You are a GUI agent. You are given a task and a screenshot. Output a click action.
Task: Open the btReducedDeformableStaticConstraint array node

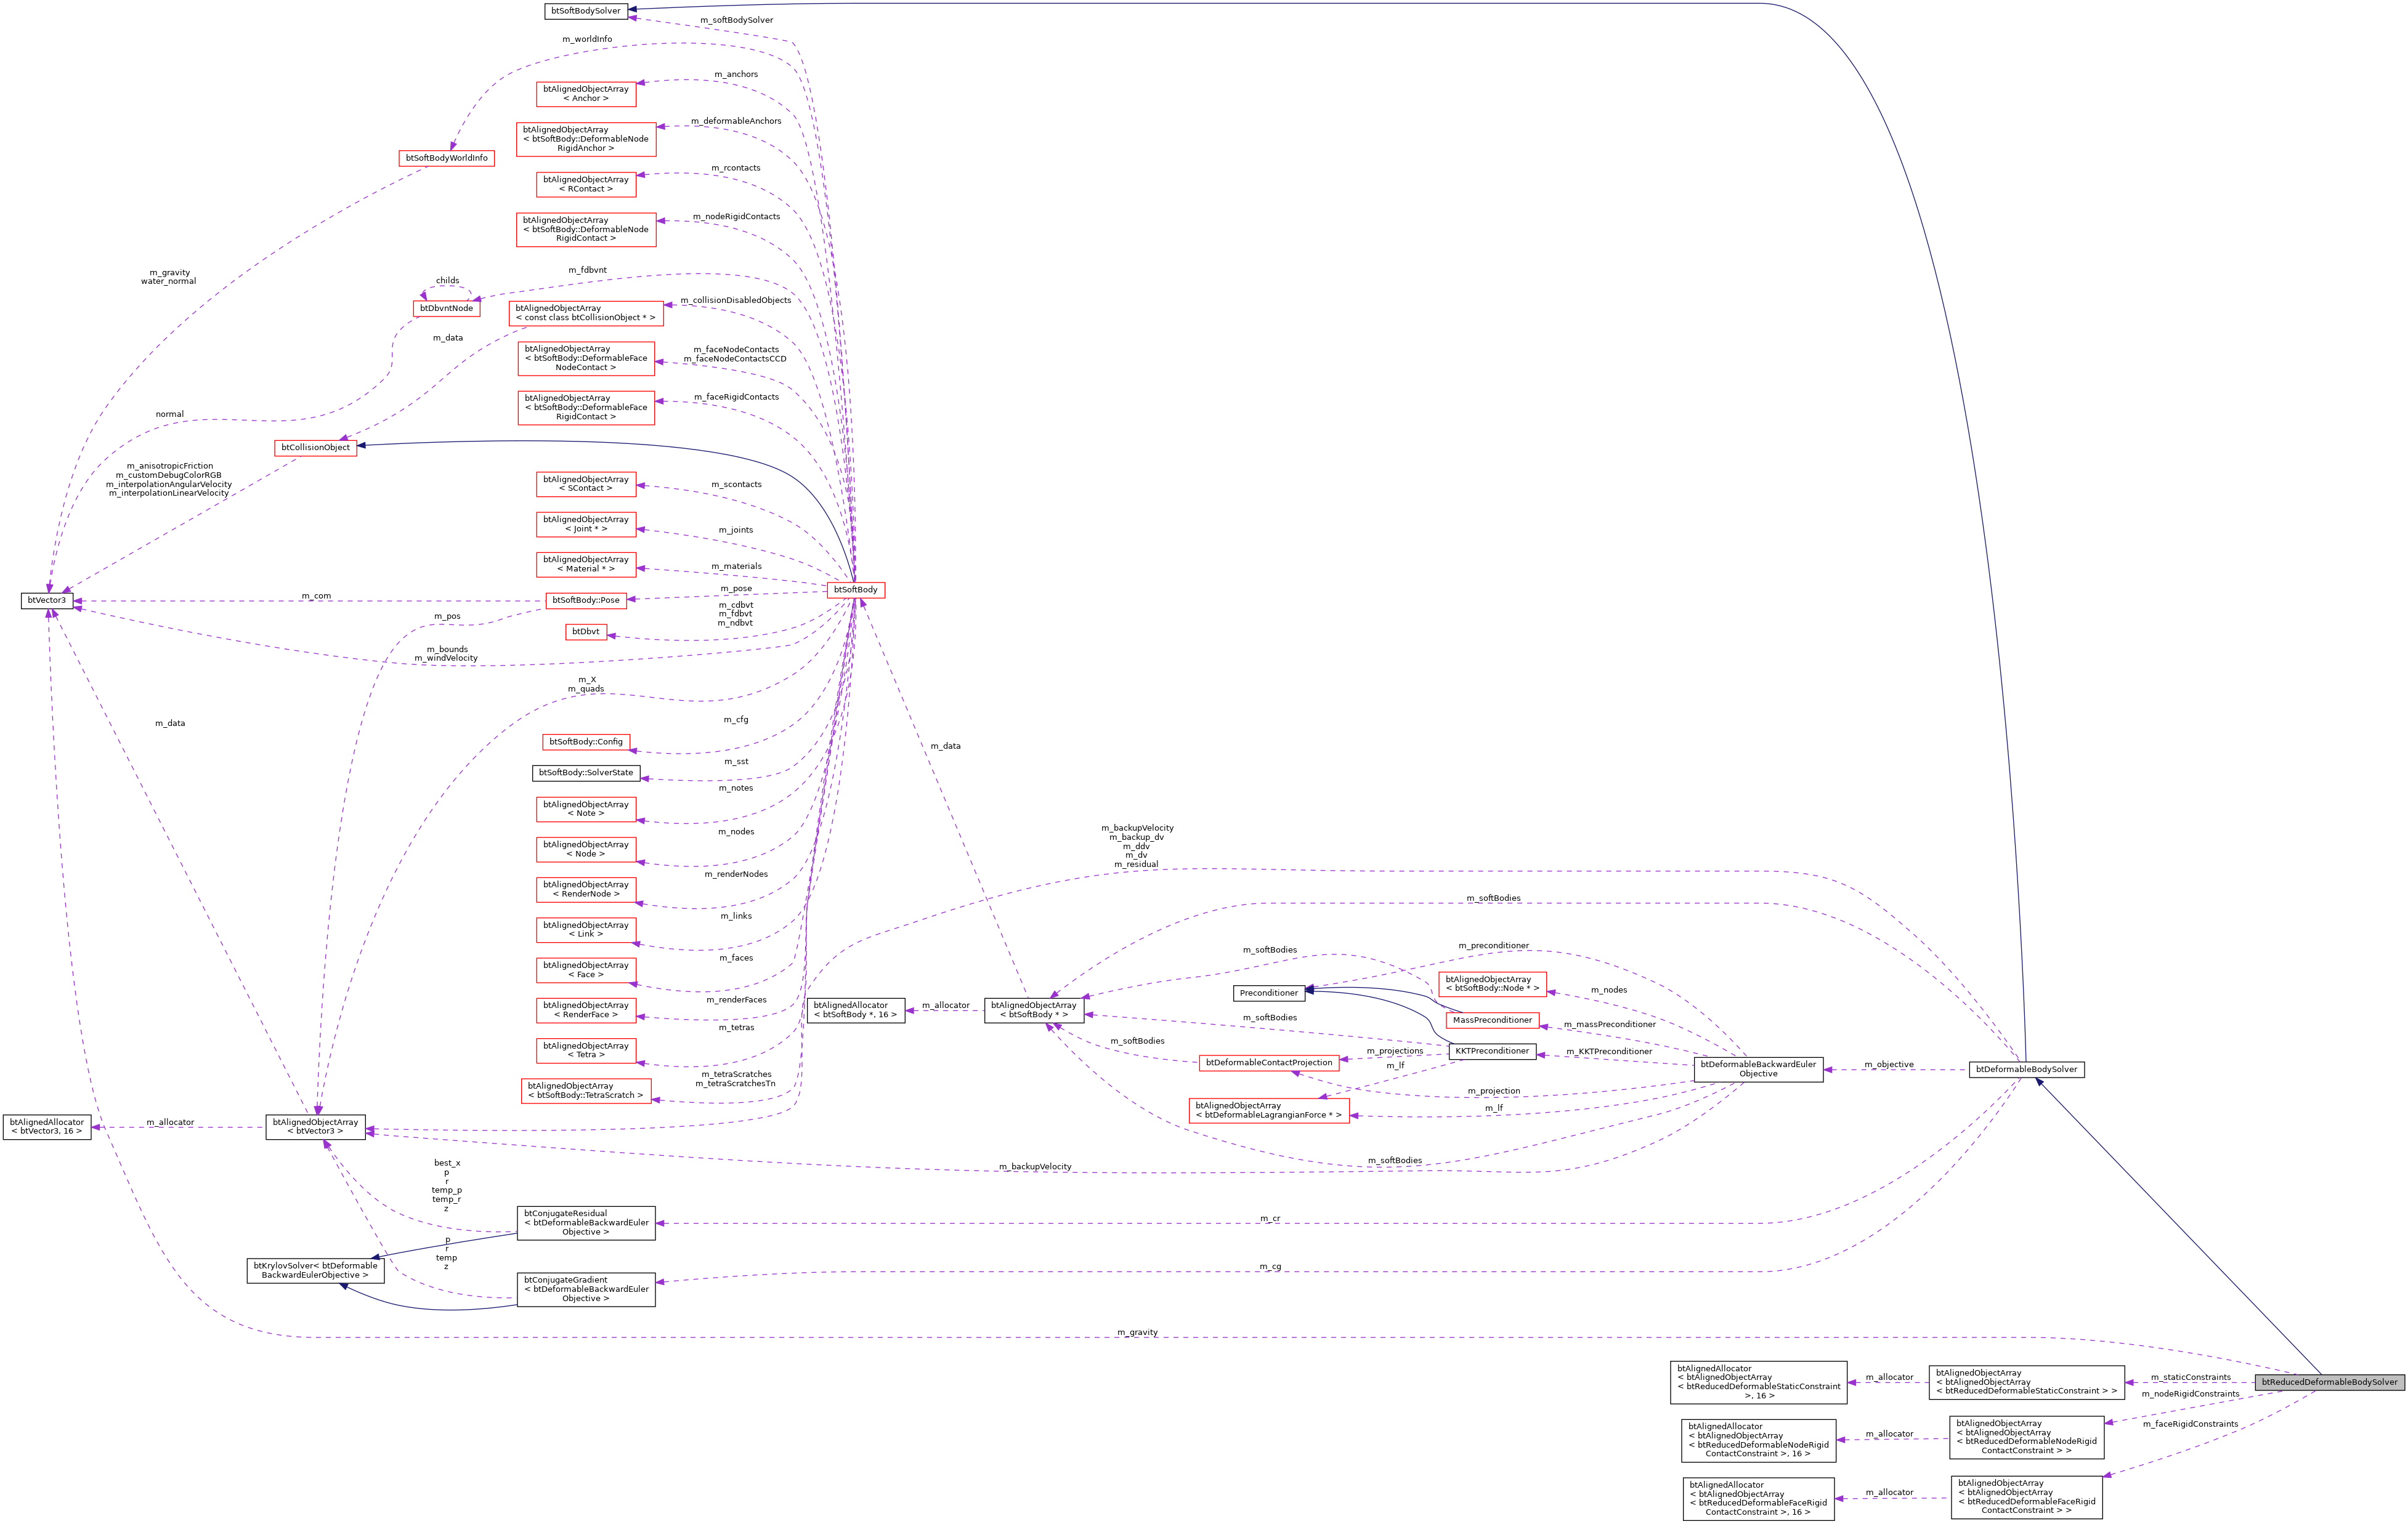[x=2026, y=1382]
